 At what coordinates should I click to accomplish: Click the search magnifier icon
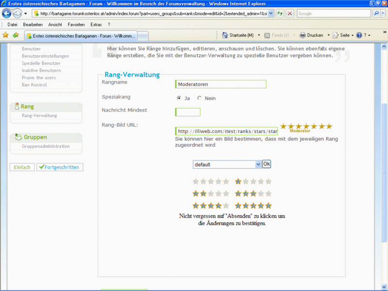(x=376, y=14)
